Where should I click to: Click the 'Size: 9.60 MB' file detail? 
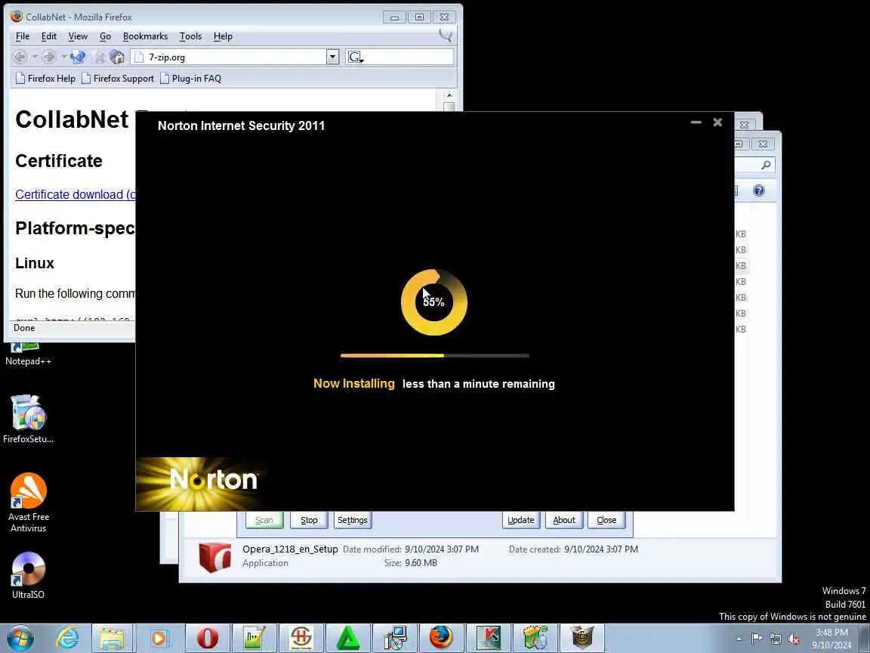point(411,562)
